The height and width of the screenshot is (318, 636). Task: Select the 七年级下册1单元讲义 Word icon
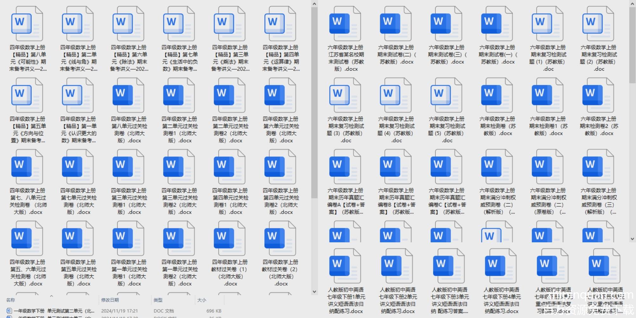(x=345, y=266)
